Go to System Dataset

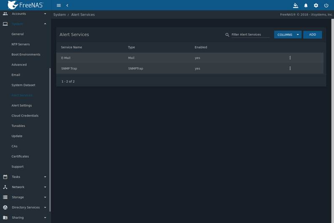click(x=23, y=85)
